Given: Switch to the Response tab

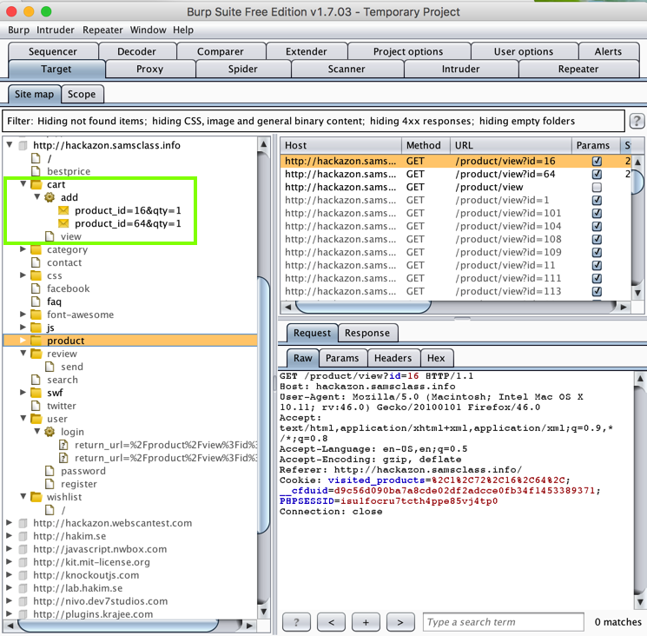Looking at the screenshot, I should click(366, 333).
